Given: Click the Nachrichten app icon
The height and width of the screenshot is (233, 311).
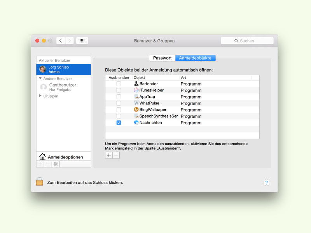Looking at the screenshot, I should pyautogui.click(x=136, y=123).
